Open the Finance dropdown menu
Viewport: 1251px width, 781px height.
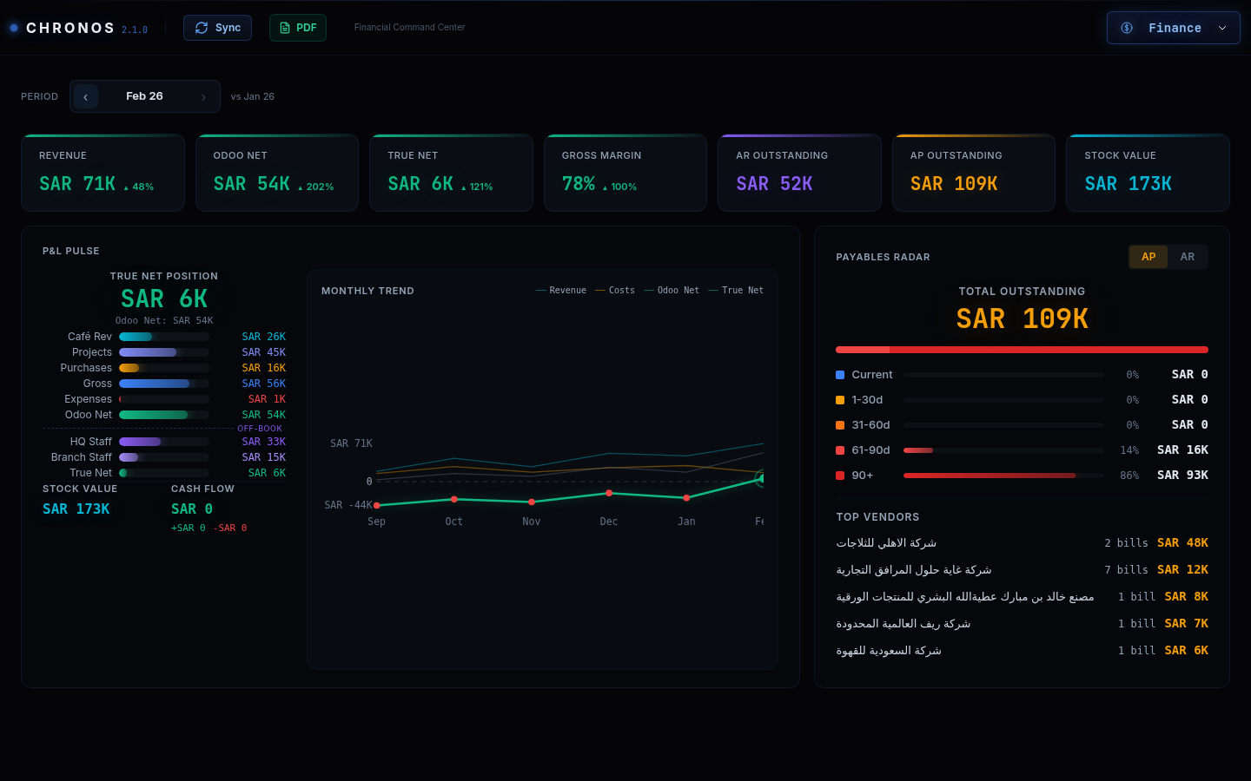[x=1173, y=27]
